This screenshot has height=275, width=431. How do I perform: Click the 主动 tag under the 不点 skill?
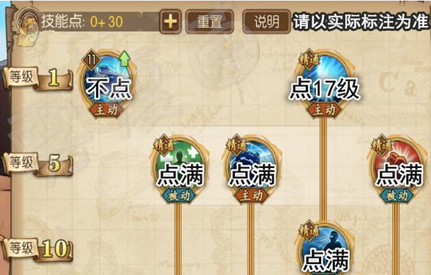[106, 110]
